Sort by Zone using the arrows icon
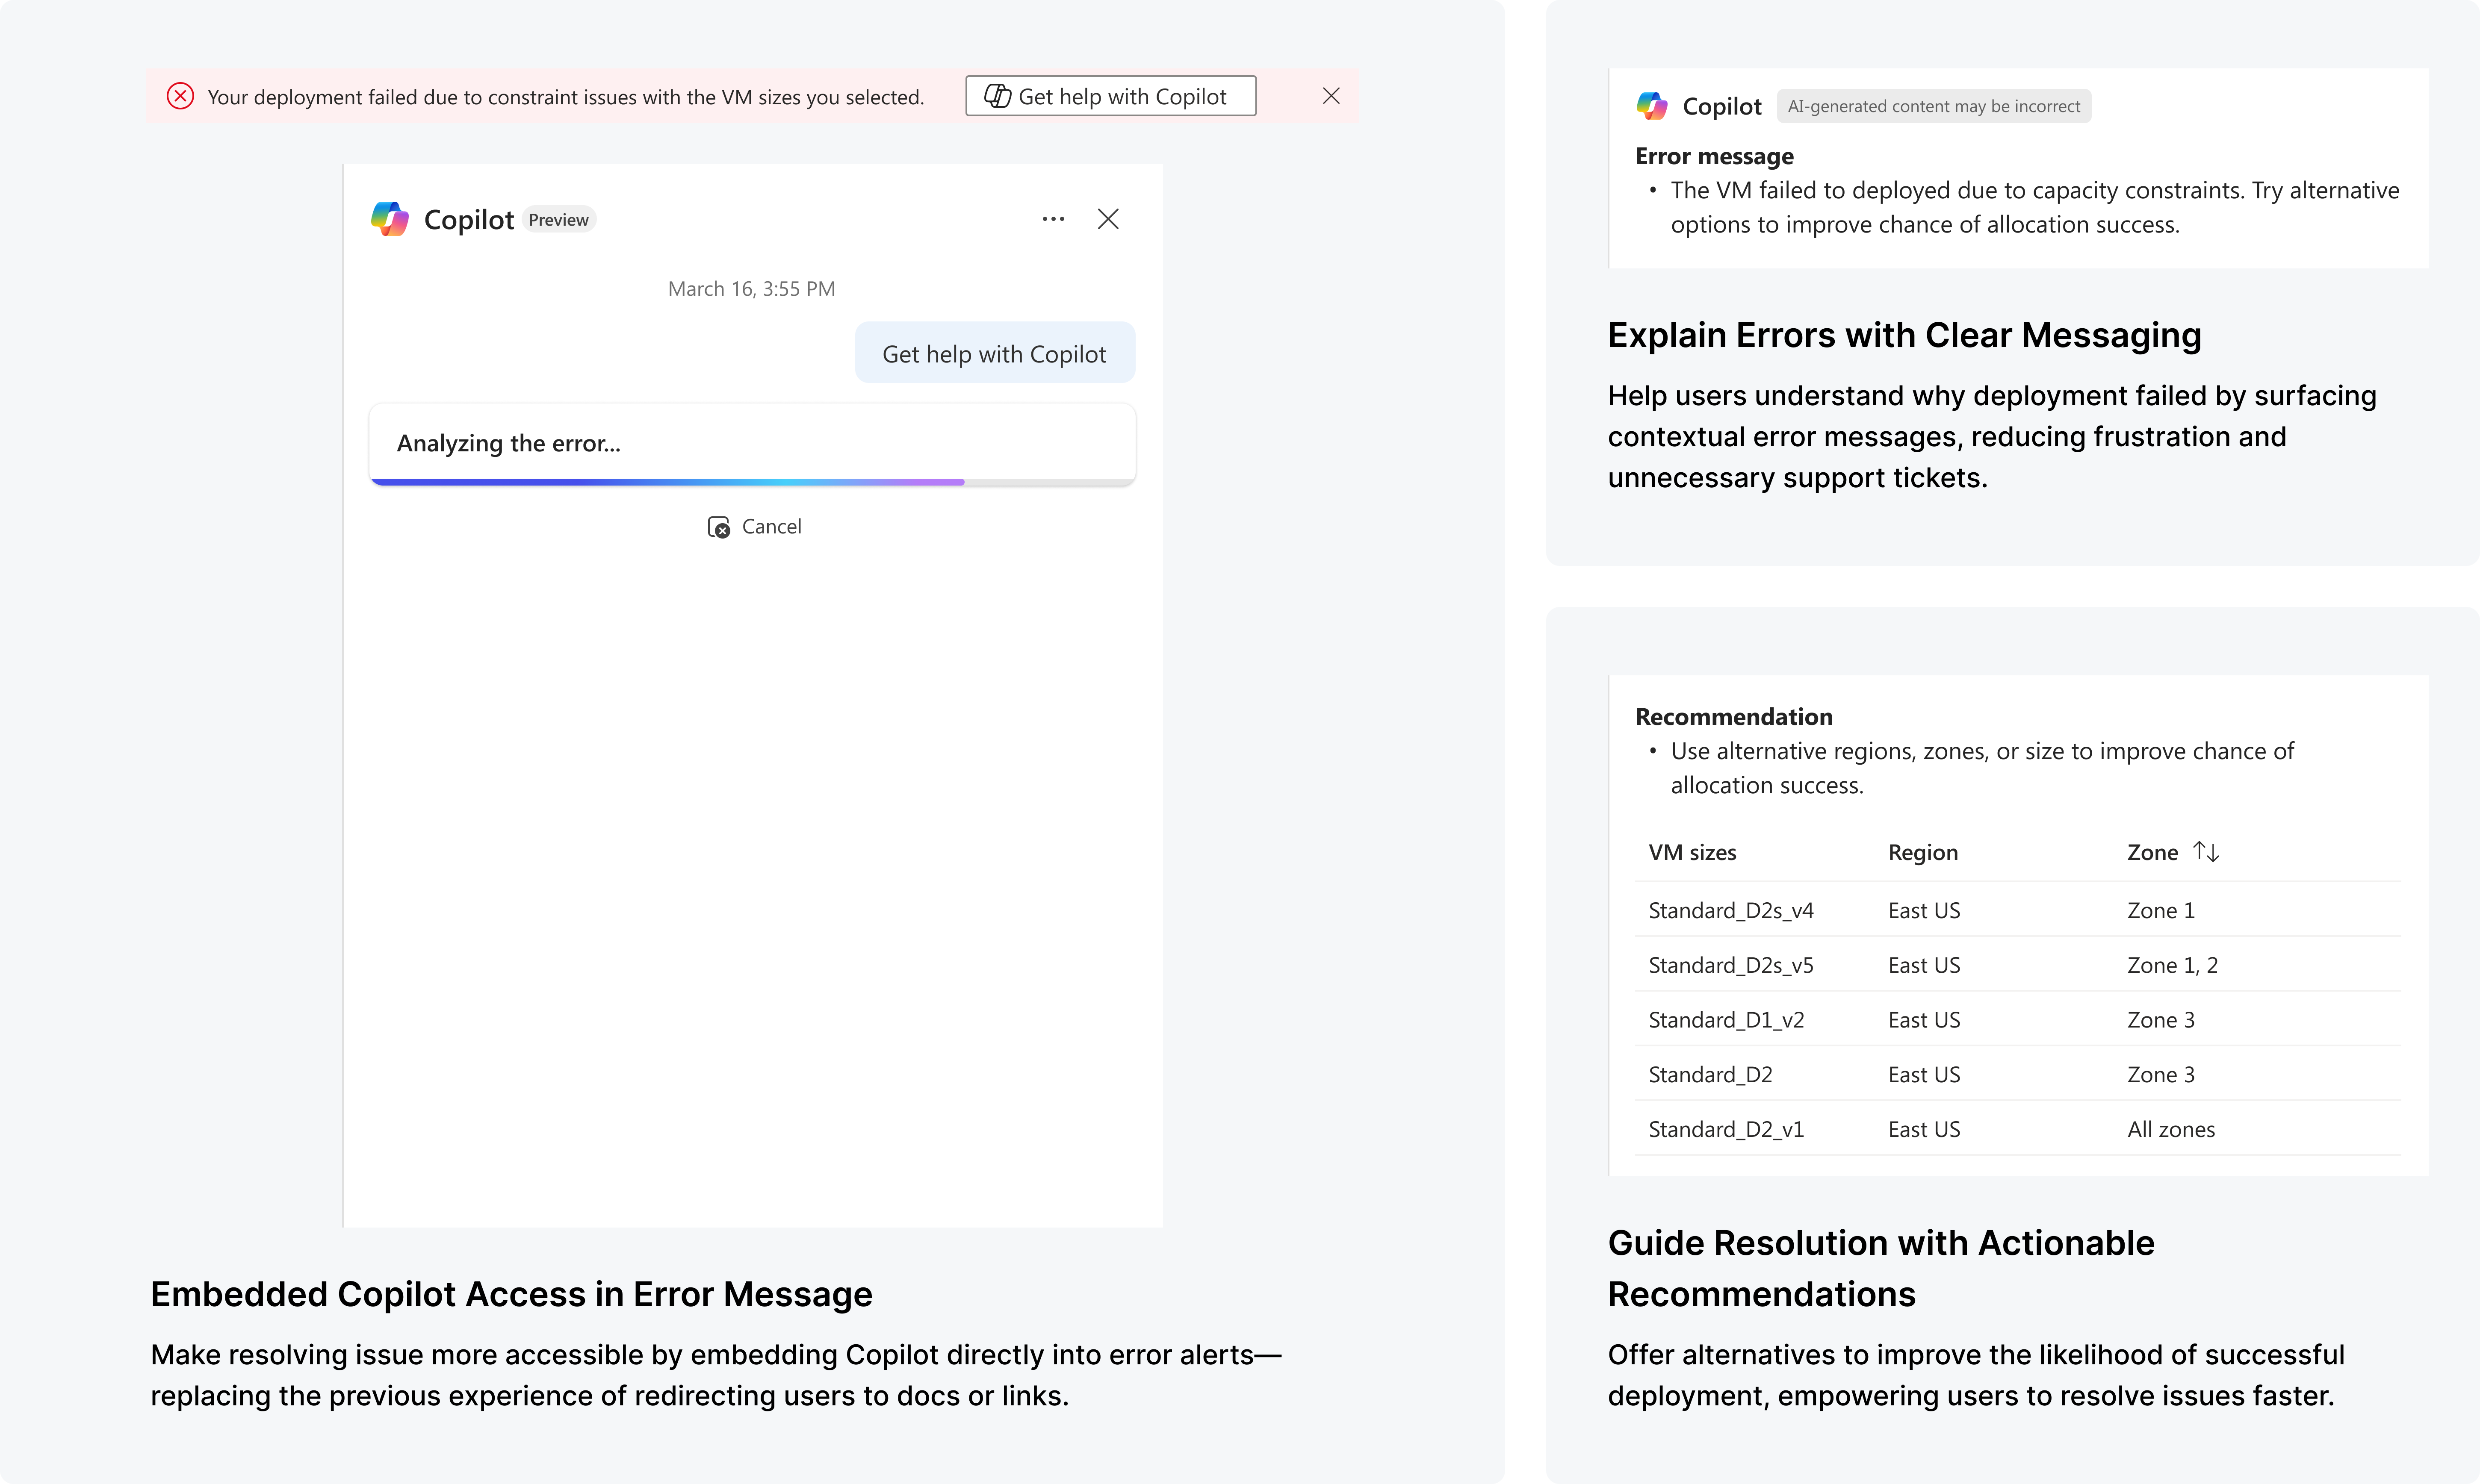2480x1484 pixels. tap(2205, 852)
